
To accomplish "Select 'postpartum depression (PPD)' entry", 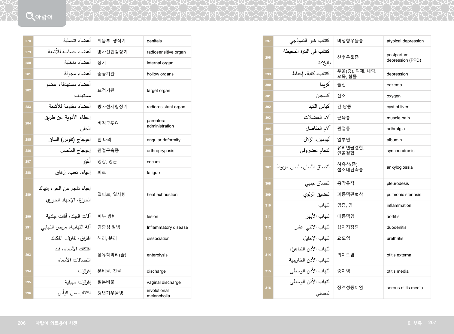I will coord(404,57).
